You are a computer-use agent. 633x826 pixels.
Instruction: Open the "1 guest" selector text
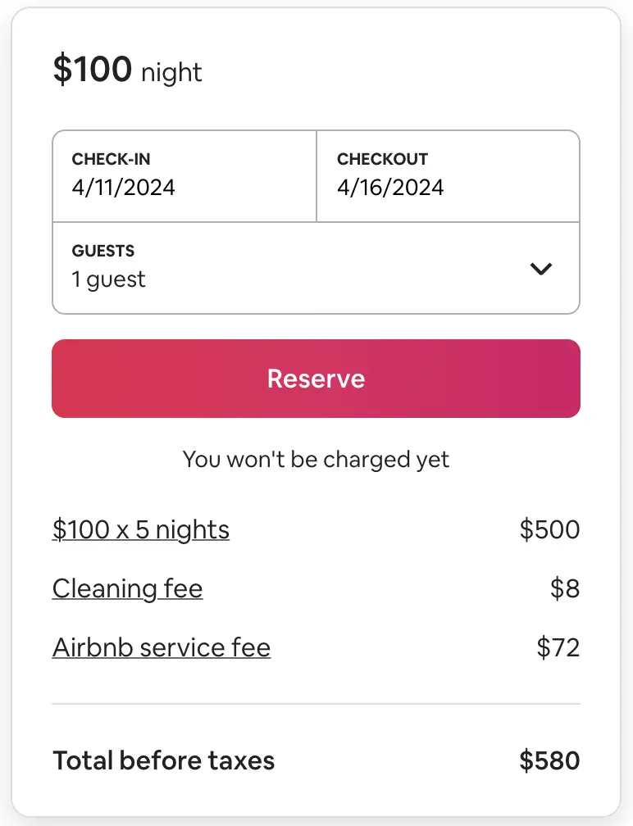coord(108,279)
